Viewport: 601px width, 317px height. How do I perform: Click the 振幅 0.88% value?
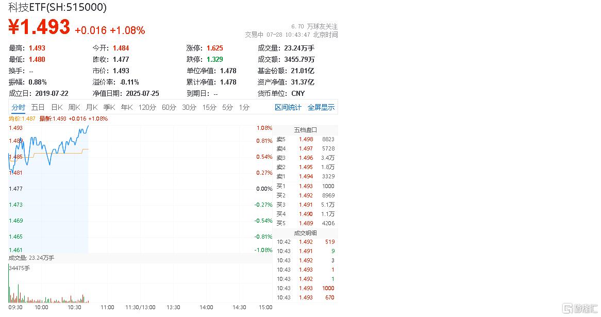click(38, 82)
